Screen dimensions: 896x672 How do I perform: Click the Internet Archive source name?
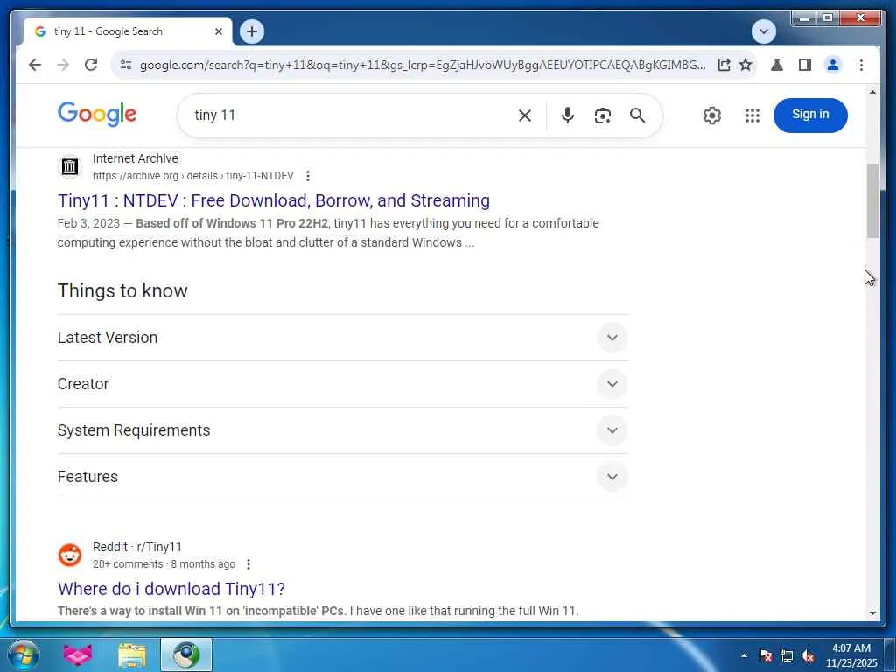click(x=136, y=158)
